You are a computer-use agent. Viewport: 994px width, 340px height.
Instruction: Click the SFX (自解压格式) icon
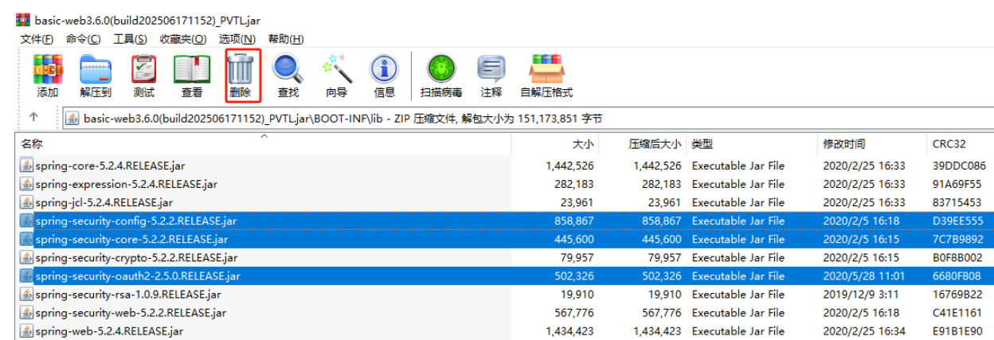pyautogui.click(x=546, y=69)
